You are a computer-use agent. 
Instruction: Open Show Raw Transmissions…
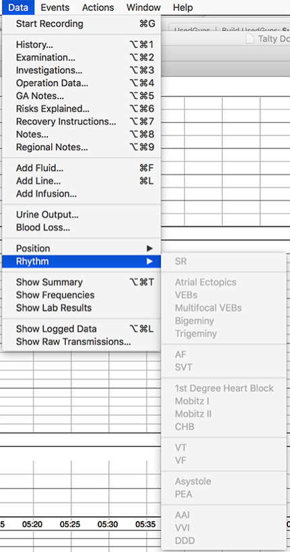coord(81,342)
